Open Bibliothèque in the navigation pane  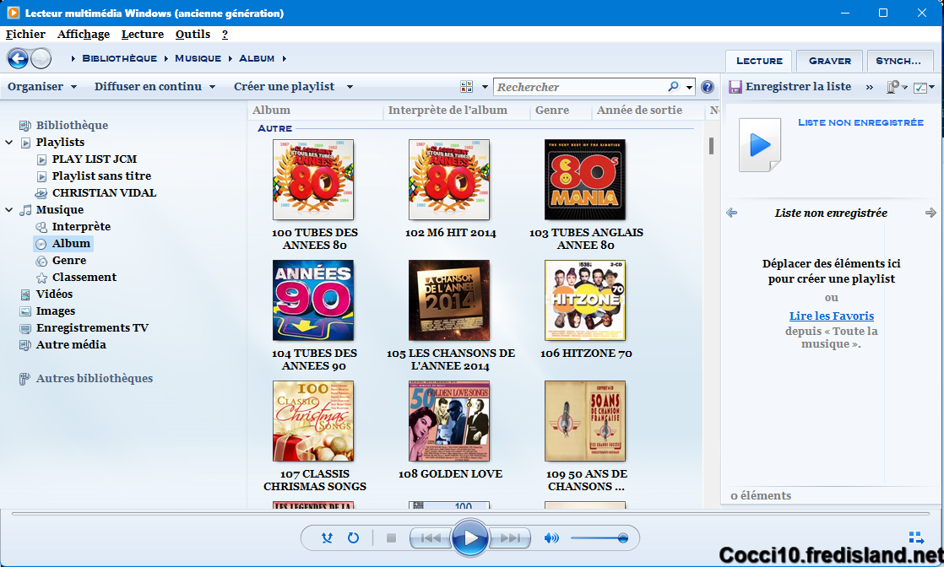[72, 125]
